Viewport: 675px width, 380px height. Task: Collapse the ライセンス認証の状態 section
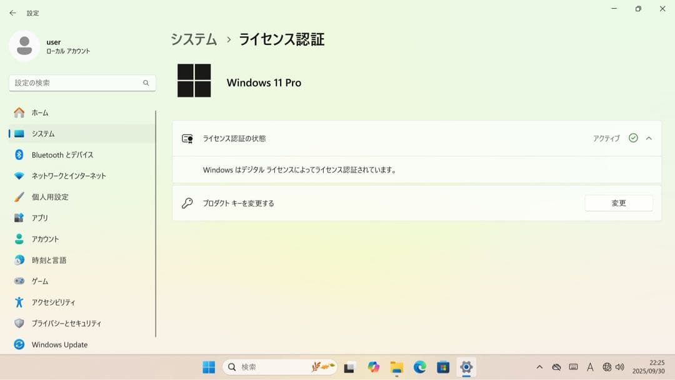[649, 138]
